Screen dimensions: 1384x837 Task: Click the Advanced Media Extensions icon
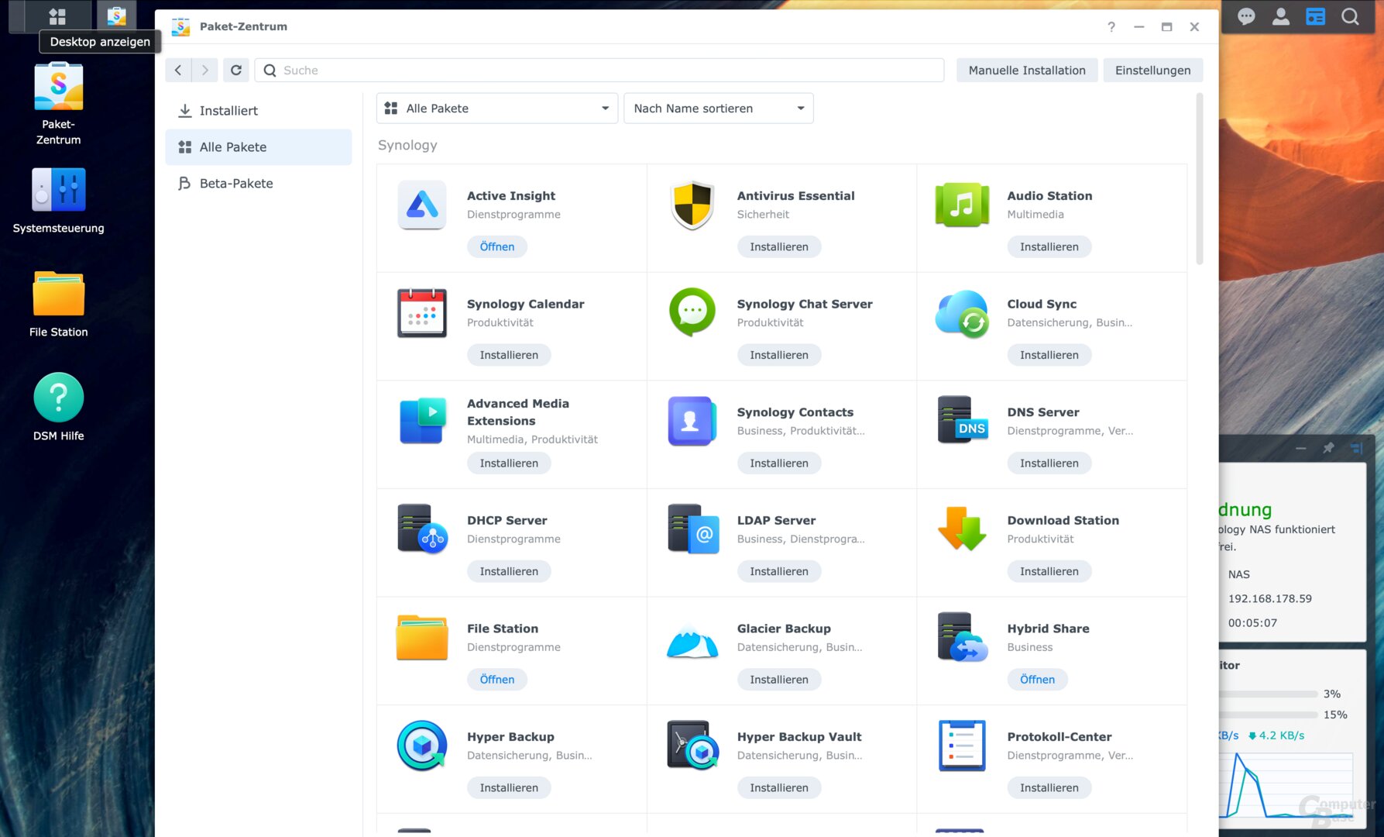422,421
